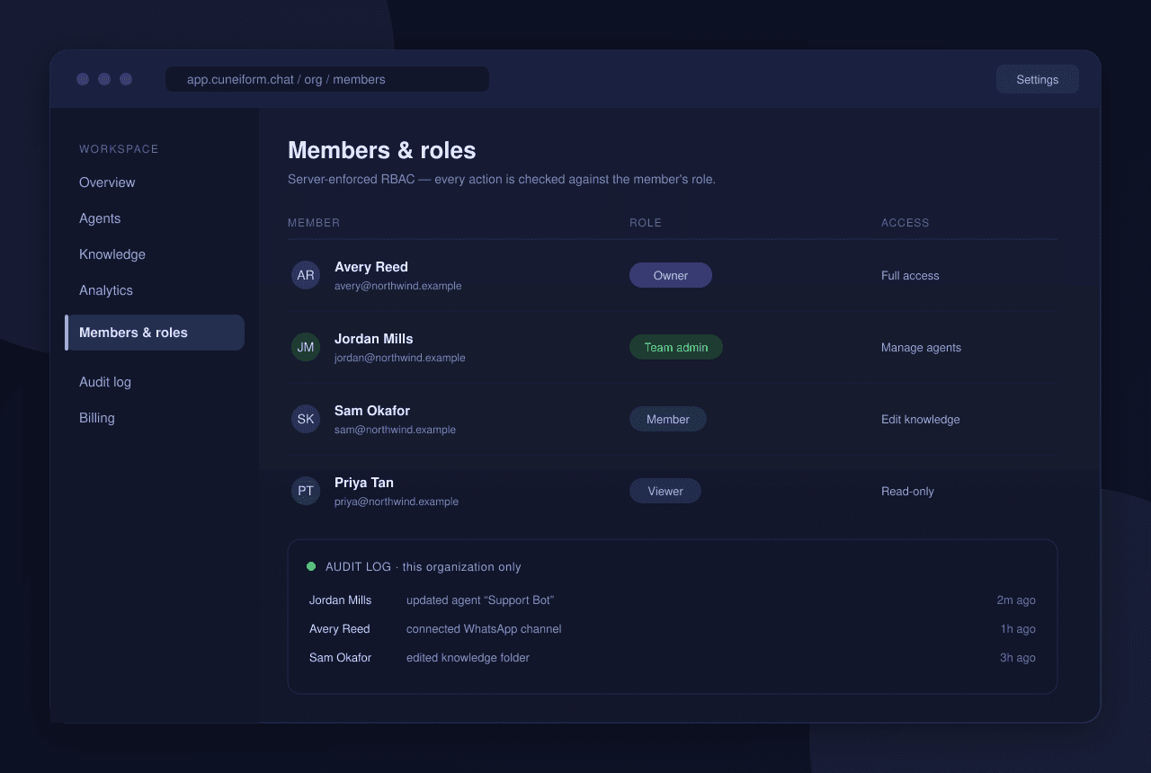
Task: Click the green audit log status dot
Action: pyautogui.click(x=311, y=566)
